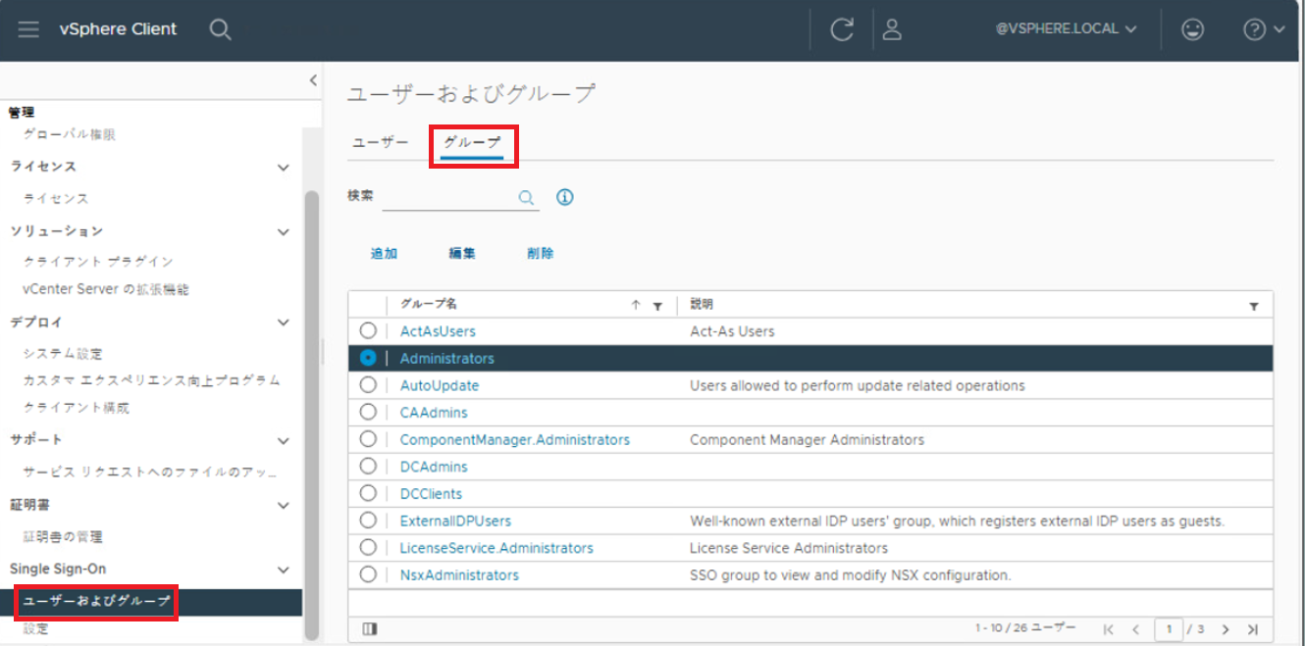The width and height of the screenshot is (1305, 646).
Task: Click the page number input box
Action: 1169,629
